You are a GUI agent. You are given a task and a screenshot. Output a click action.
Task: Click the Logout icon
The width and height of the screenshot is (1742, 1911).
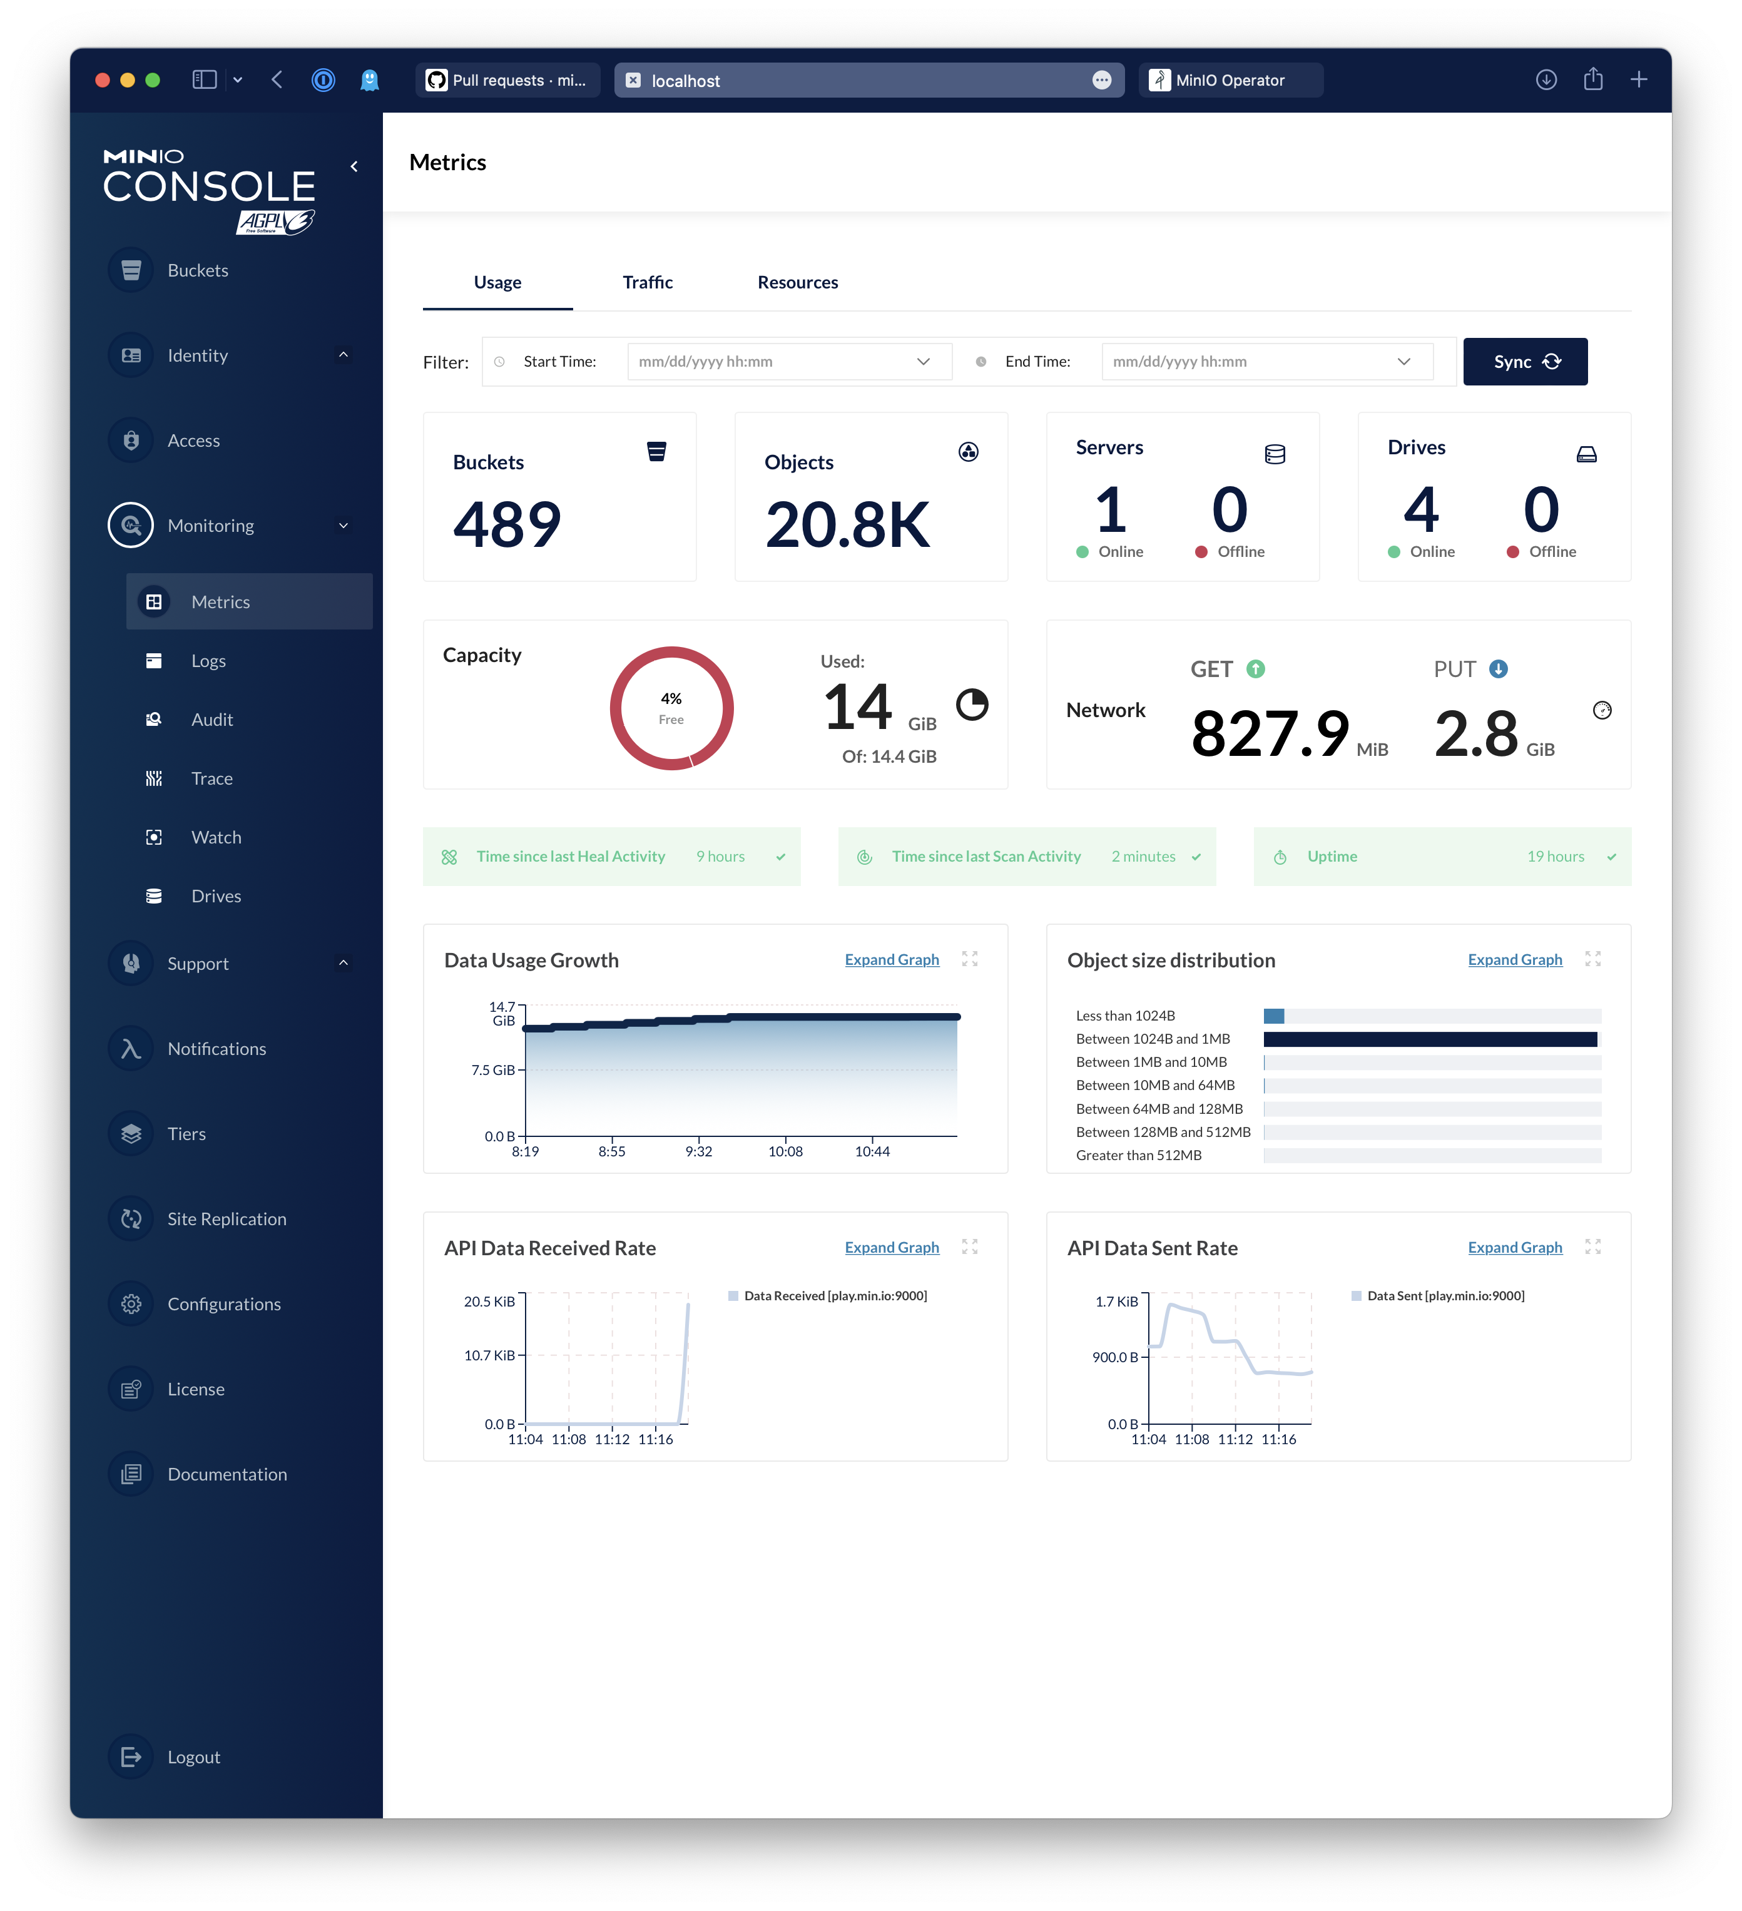click(131, 1756)
